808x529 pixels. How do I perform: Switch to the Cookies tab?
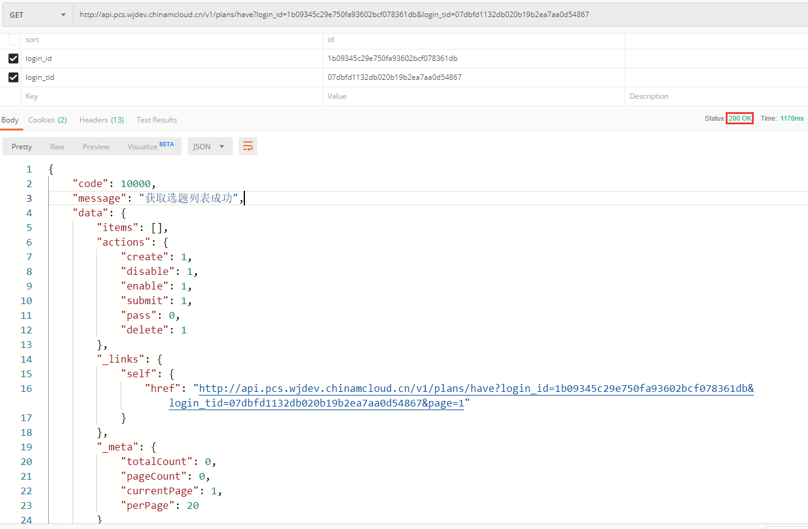pyautogui.click(x=48, y=120)
